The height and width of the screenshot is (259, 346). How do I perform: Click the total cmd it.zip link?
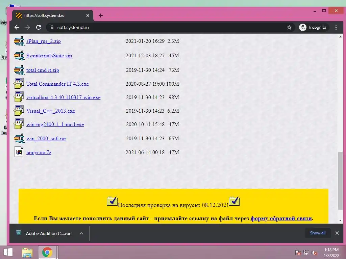coord(43,70)
